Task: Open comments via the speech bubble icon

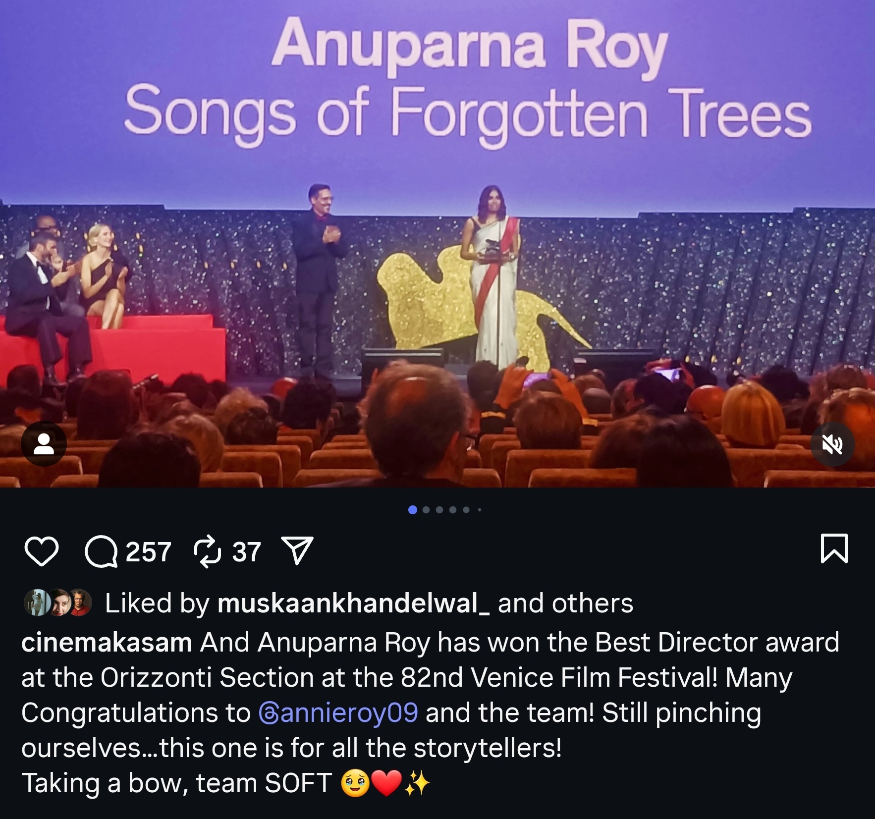Action: click(101, 551)
